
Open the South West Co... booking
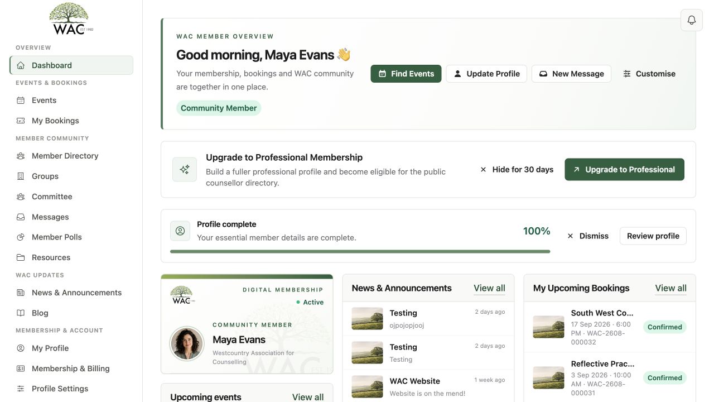point(610,327)
